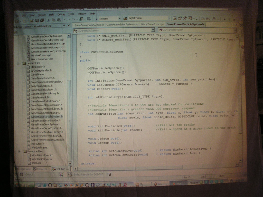Viewport: 263px width, 197px height.
Task: Switch to the WorstGameEver.cpp tab
Action: coord(152,24)
